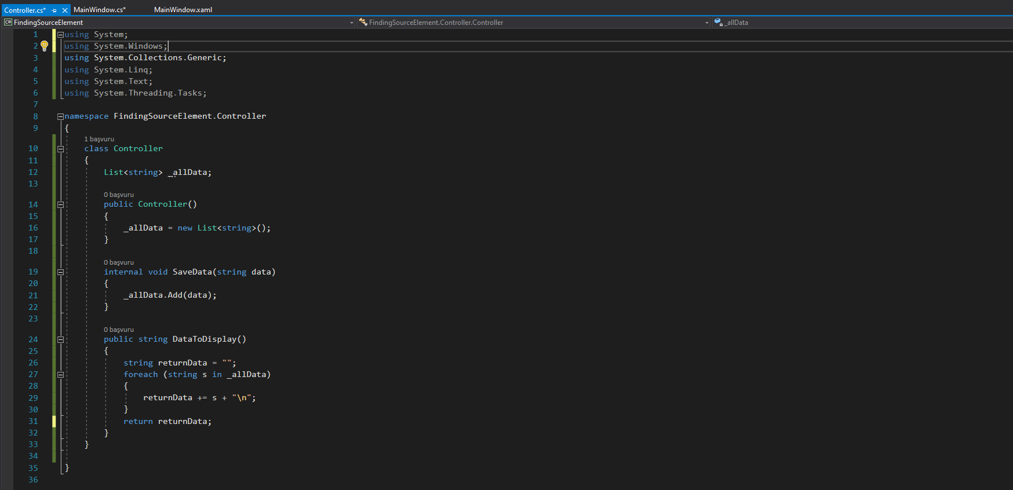The width and height of the screenshot is (1013, 490).
Task: Click 'using System;' on line 1
Action: pos(96,35)
